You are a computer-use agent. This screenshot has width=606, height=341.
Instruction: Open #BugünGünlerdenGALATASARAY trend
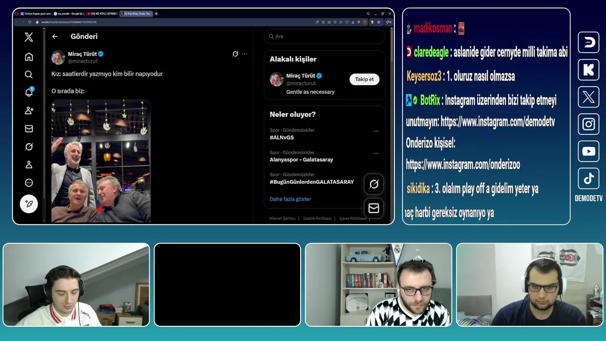(312, 182)
